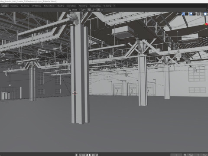Play the animation forward
This screenshot has width=208, height=156.
coord(90,155)
